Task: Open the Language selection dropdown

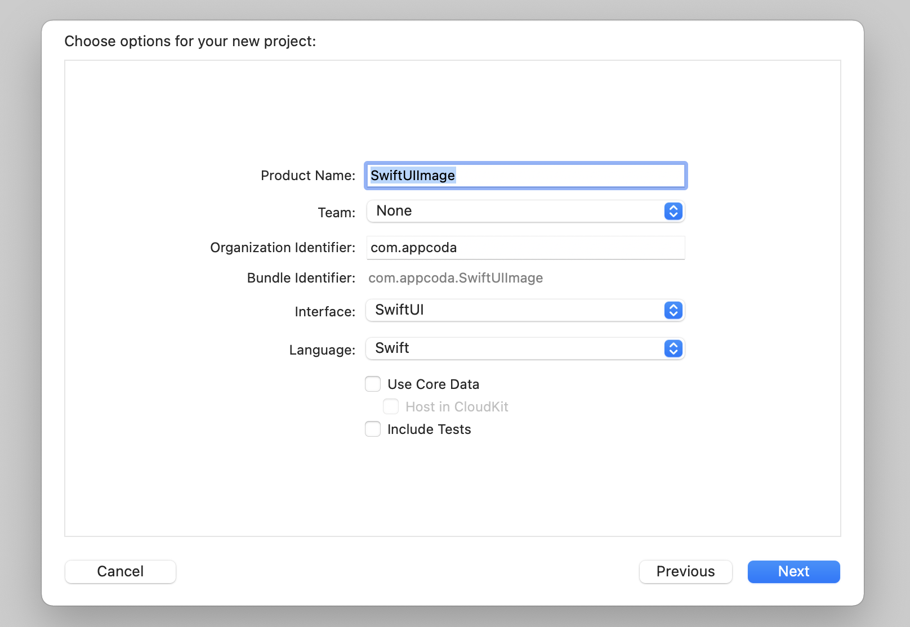Action: click(x=524, y=348)
